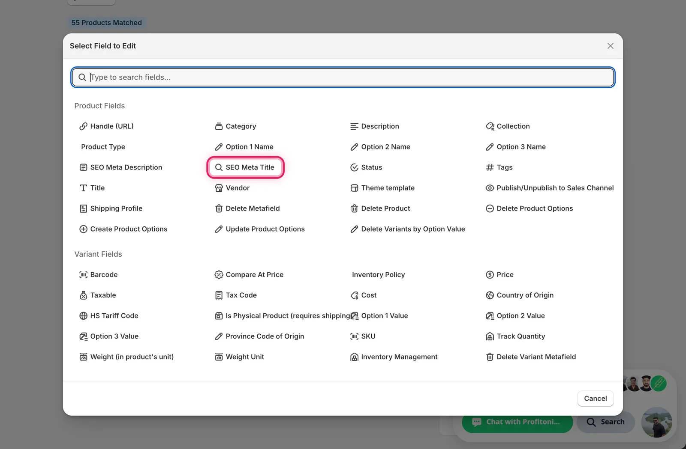Screen dimensions: 686x449
Task: Click the Create Product Options plus icon
Action: 83,229
